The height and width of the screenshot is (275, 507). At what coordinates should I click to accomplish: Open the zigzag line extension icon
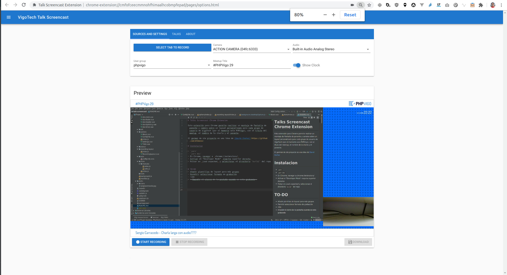[x=464, y=5]
